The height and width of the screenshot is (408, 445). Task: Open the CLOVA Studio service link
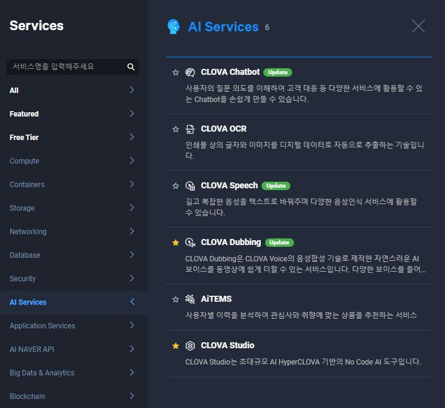click(227, 346)
